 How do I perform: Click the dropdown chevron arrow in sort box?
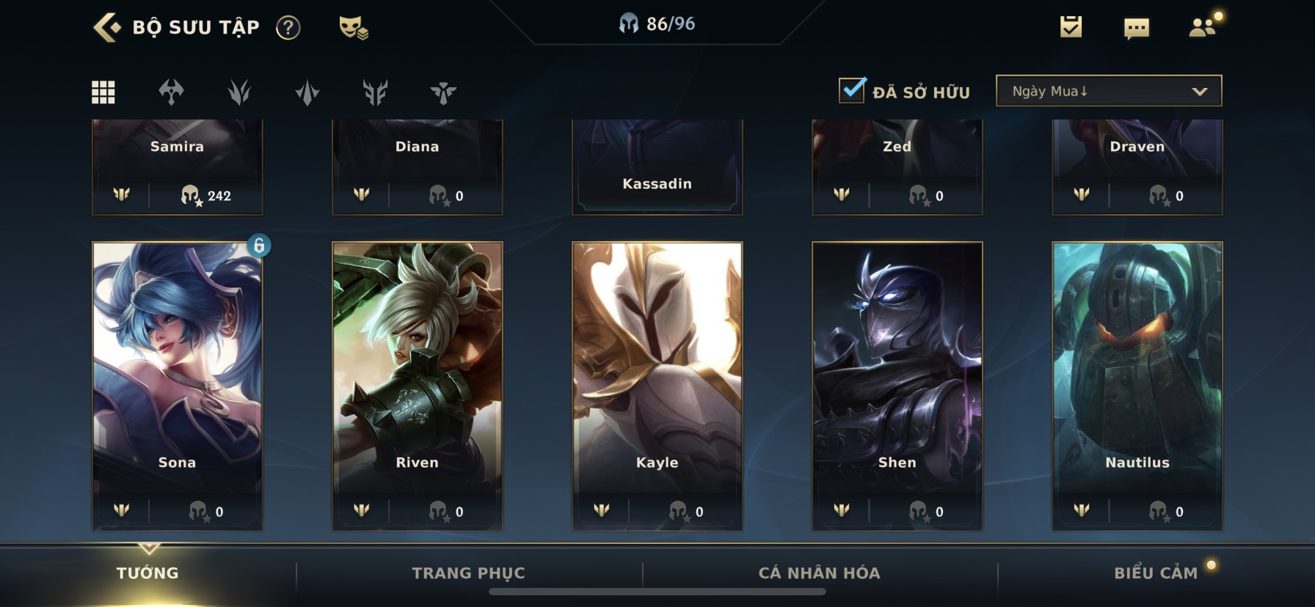click(1199, 92)
